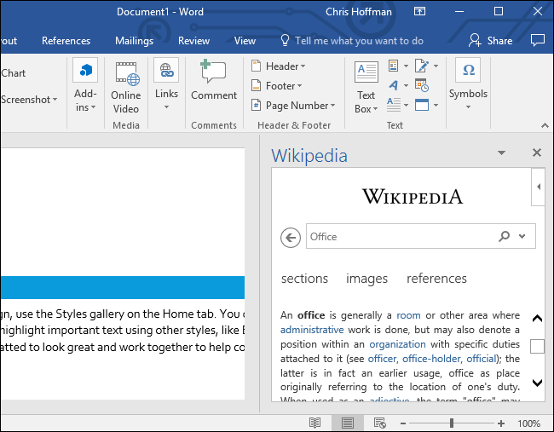Viewport: 554px width, 432px height.
Task: Open the Signature Line dropdown arrow
Action: 436,66
